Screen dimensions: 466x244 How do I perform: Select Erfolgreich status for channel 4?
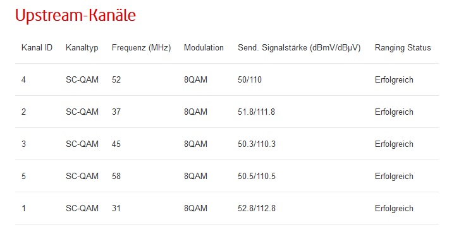pos(394,80)
